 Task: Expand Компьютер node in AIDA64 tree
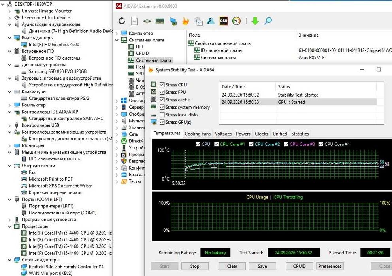117,33
